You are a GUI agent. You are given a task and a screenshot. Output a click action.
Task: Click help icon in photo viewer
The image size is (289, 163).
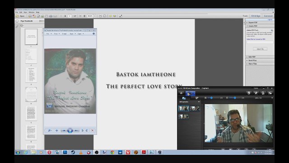pyautogui.click(x=93, y=34)
